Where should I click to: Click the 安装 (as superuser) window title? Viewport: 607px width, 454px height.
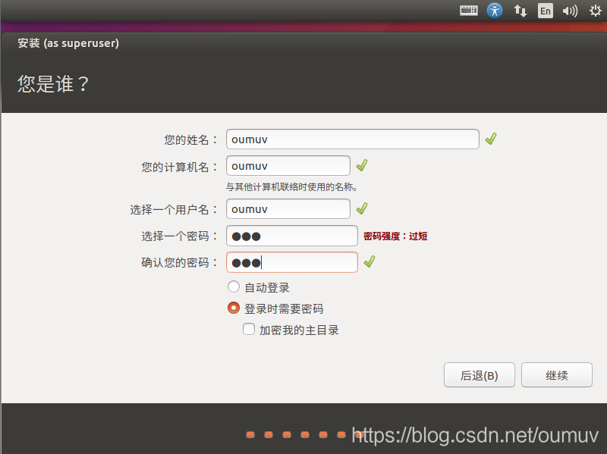pos(68,43)
